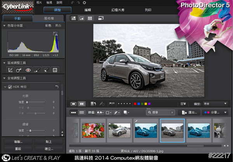
Task: Open the preferences gear icon
Action: (84, 3)
